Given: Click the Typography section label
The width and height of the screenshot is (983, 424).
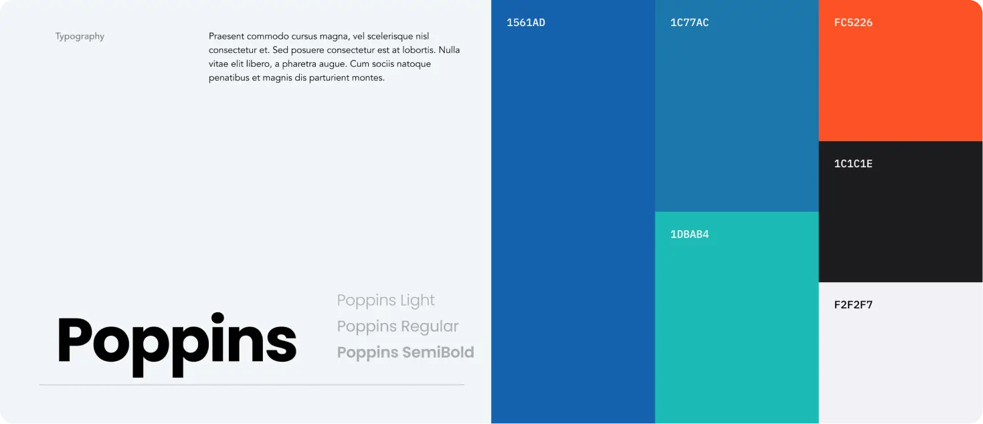Looking at the screenshot, I should coord(80,37).
